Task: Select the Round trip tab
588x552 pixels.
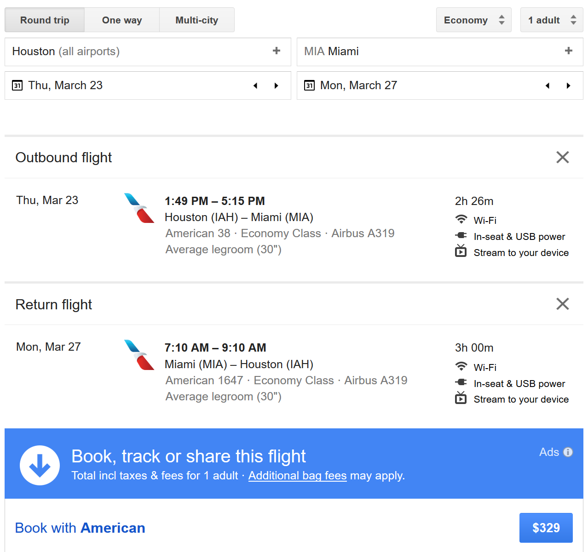Action: click(45, 20)
